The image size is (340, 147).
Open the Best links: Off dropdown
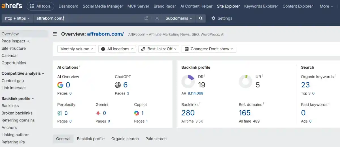[x=159, y=49]
